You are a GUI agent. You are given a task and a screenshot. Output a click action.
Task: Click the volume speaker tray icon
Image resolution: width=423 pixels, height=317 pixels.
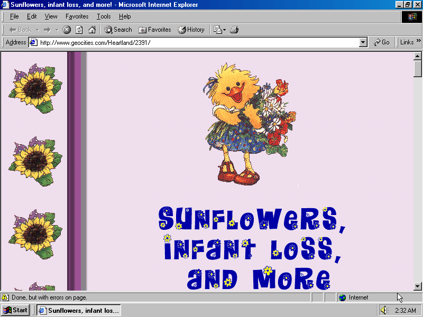[x=384, y=310]
